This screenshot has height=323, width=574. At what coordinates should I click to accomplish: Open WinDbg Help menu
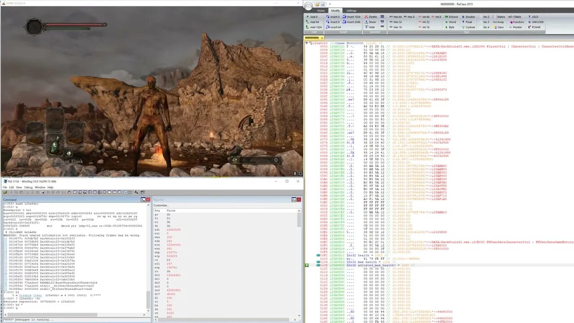[50, 187]
